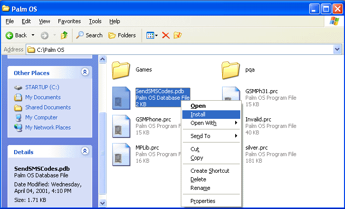The width and height of the screenshot is (345, 209).
Task: Click the left pane scrollbar thumb
Action: click(103, 153)
